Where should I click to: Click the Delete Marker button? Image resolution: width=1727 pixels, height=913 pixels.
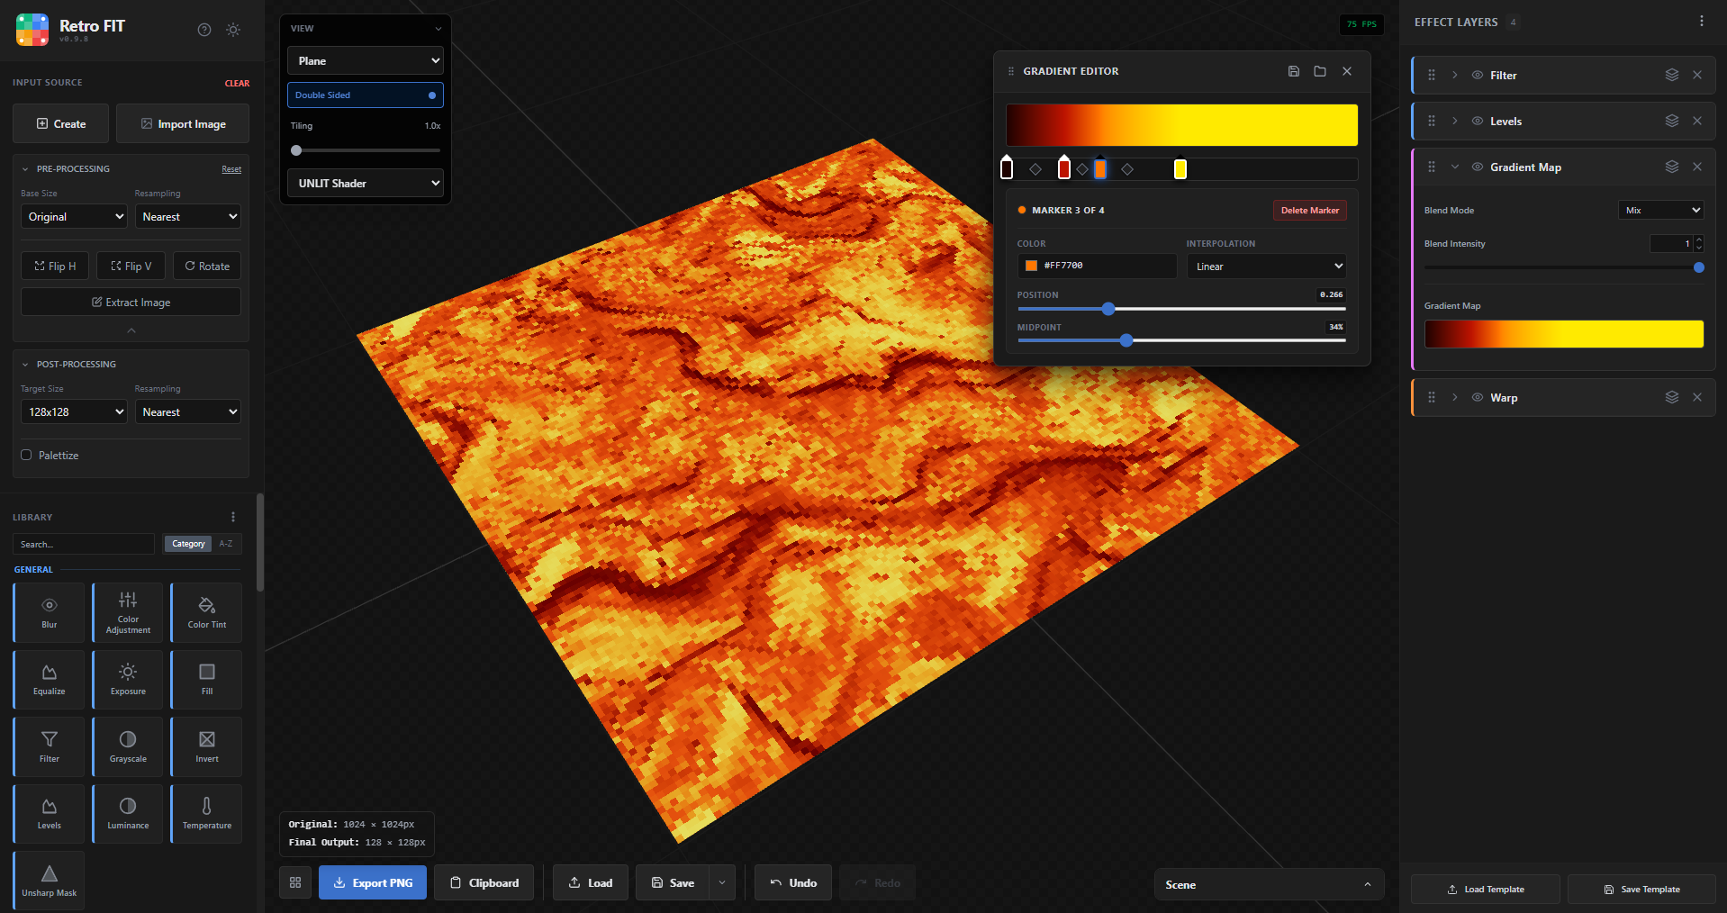1310,211
